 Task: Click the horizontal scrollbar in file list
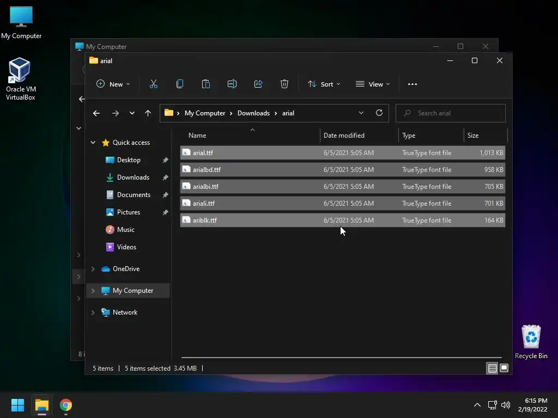pos(341,358)
